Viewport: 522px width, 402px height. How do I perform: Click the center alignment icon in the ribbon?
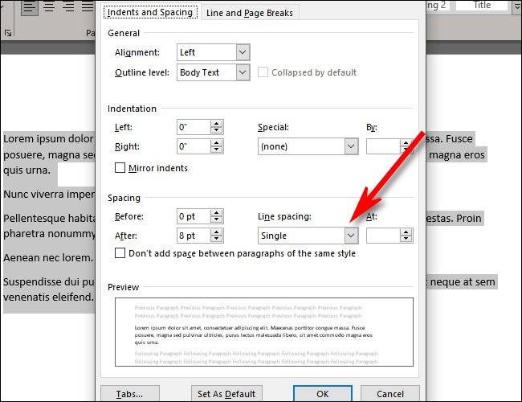pyautogui.click(x=50, y=9)
